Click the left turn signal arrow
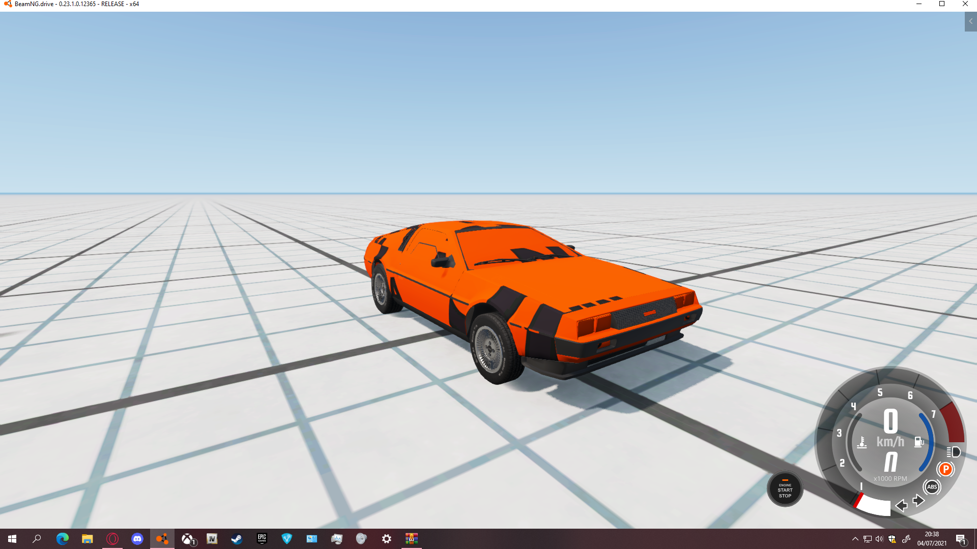The height and width of the screenshot is (549, 977). pos(901,505)
